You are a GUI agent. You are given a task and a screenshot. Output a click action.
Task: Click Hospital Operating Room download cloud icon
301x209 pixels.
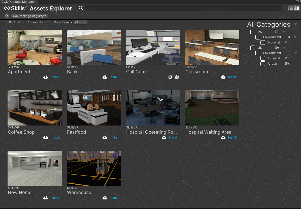164,138
